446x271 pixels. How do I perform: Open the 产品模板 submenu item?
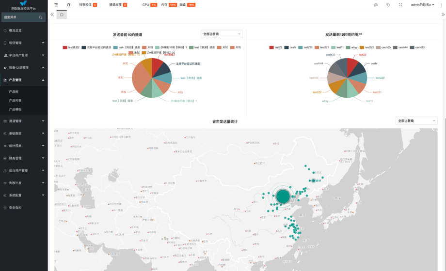point(24,109)
